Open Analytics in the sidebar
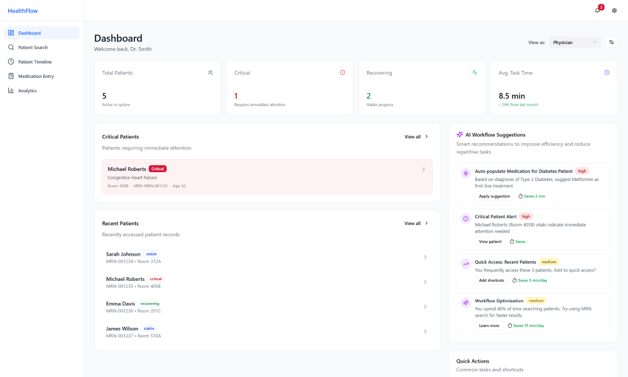 [41, 90]
